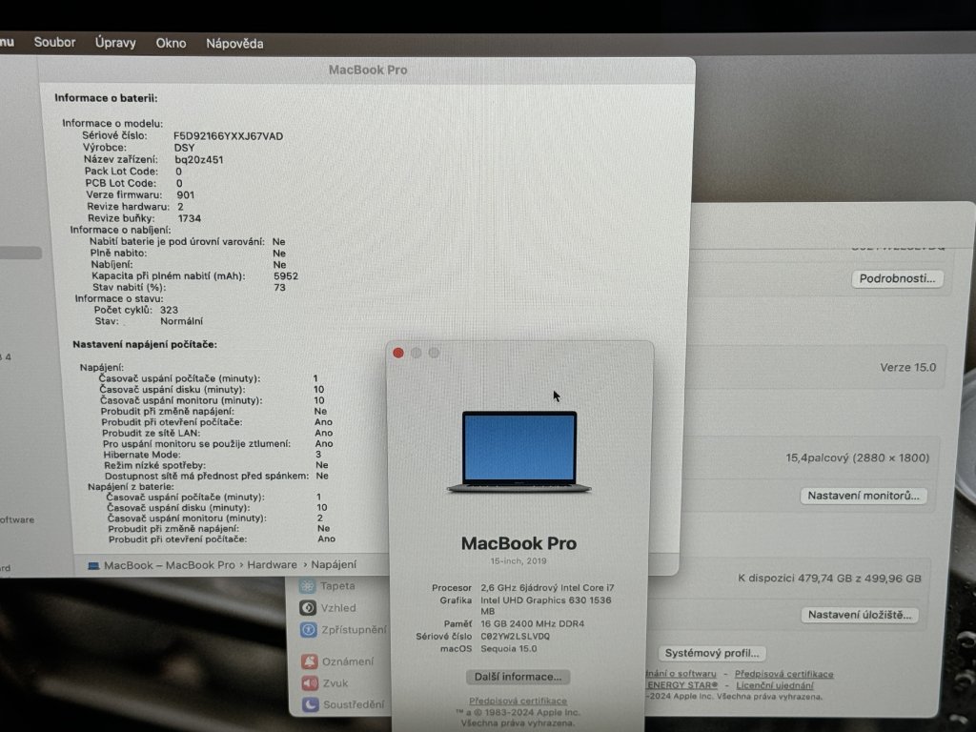Click Nastavení napájení počítače heading

145,344
